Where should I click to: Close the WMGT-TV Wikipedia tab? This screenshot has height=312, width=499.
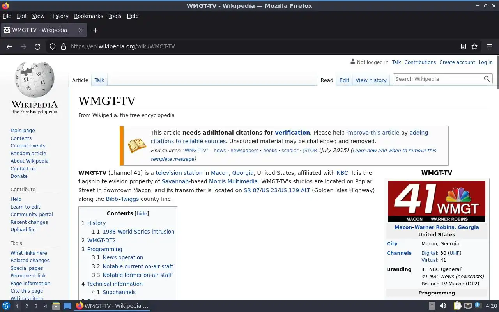point(81,30)
